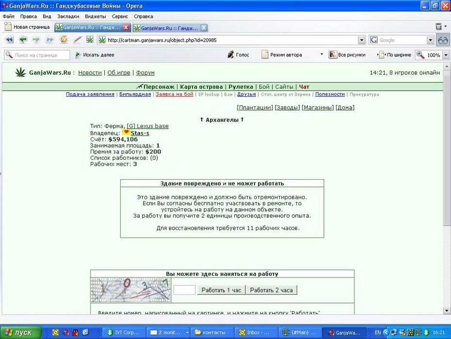Open the [G] Lexus base link
Image resolution: width=451 pixels, height=339 pixels.
148,126
